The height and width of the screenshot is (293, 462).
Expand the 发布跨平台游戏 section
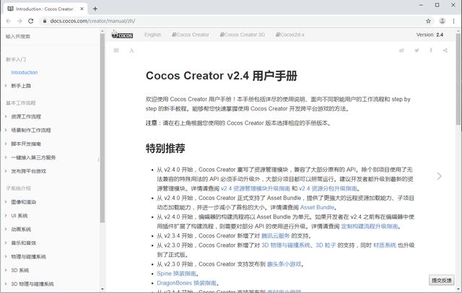(29, 171)
